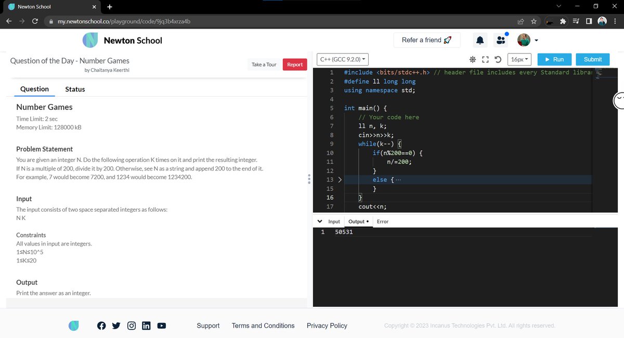Open the browser extensions puzzle icon
Viewport: 624px width, 338px height.
(x=563, y=21)
